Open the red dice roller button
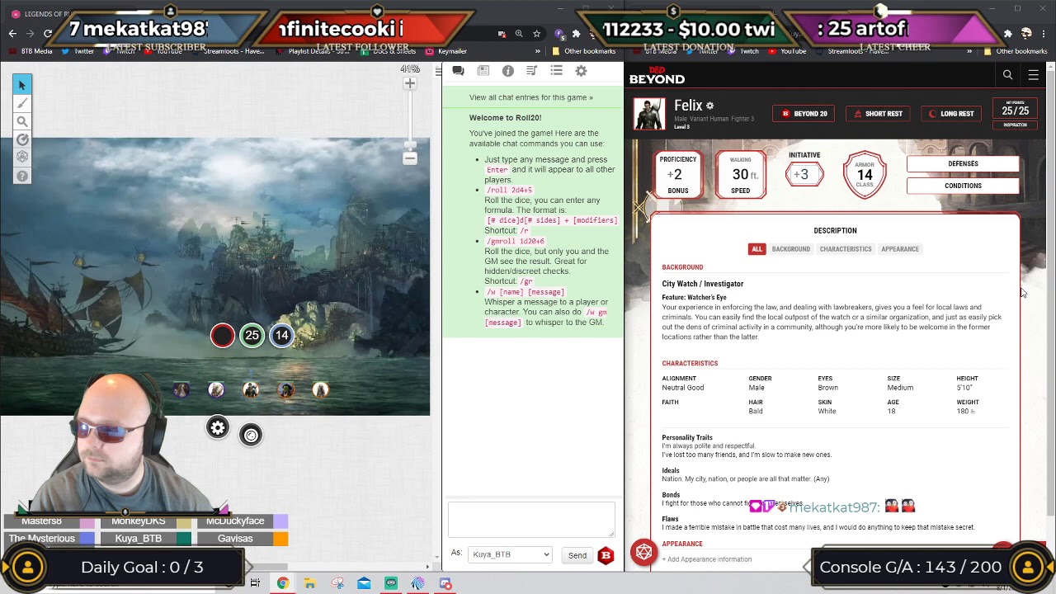Screen dimensions: 1056x594 644,552
